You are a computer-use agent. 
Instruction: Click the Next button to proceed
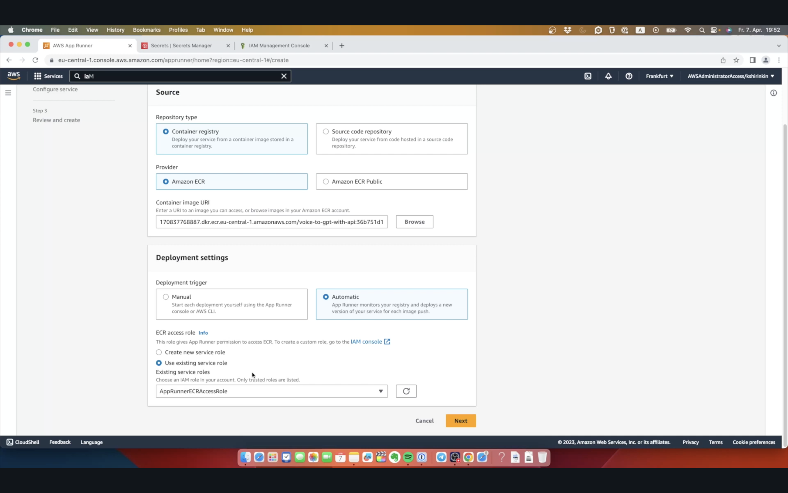460,420
